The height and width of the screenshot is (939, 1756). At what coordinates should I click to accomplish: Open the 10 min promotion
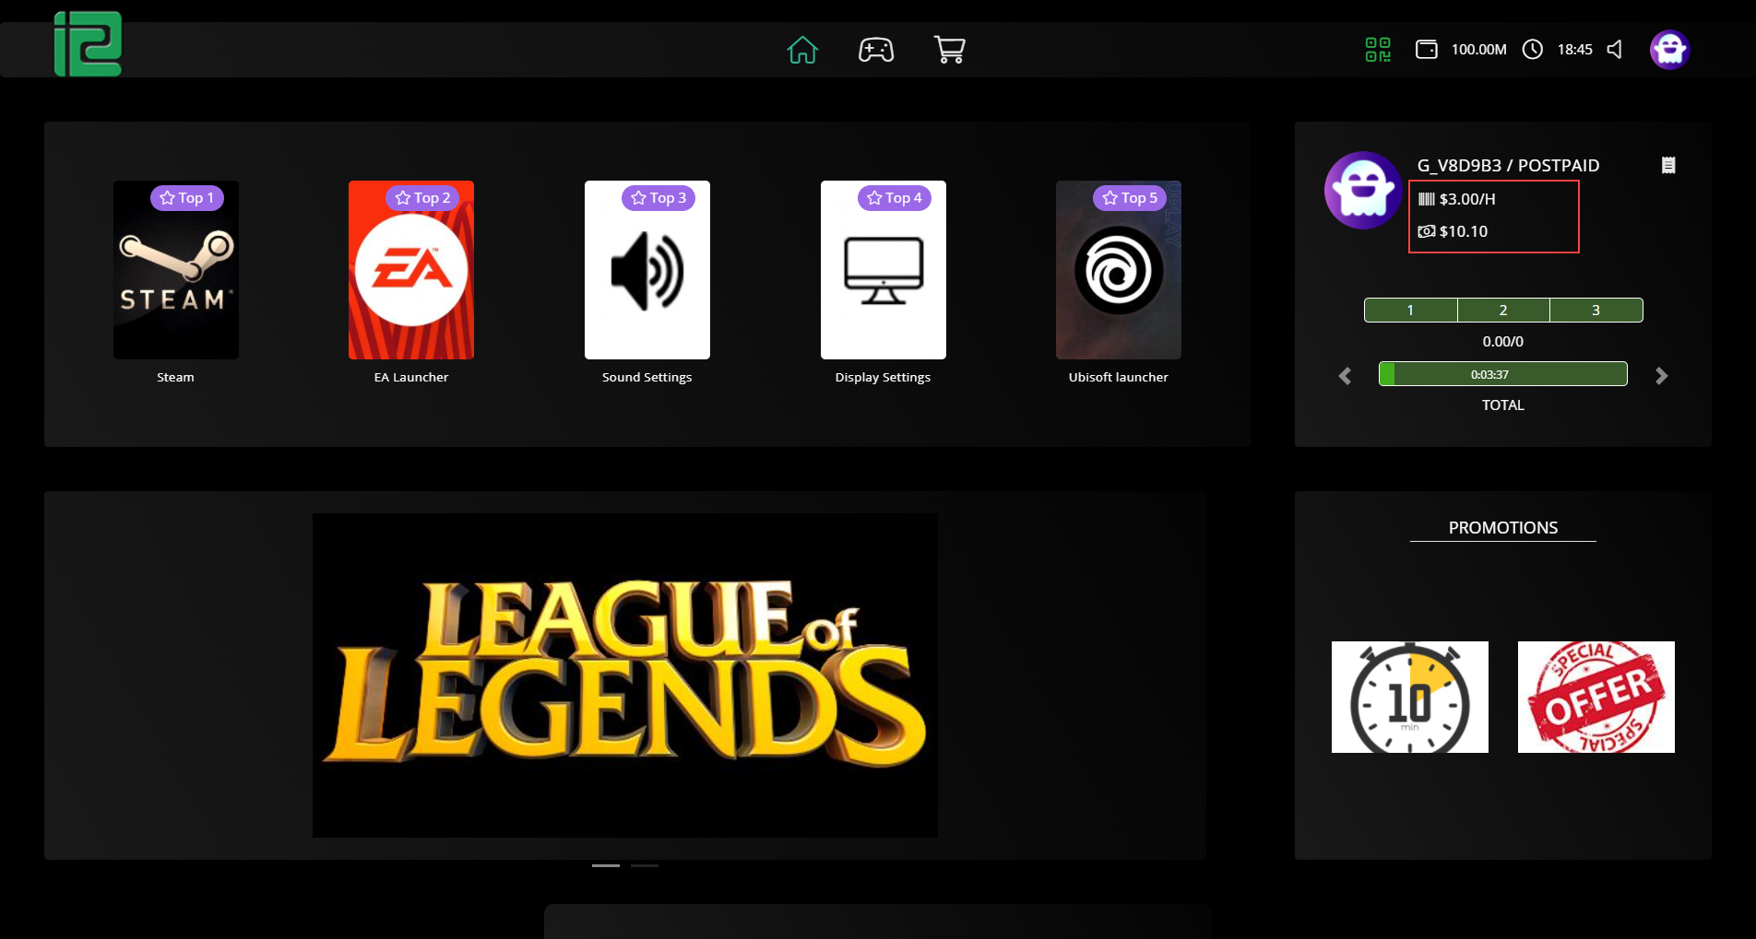click(1410, 697)
